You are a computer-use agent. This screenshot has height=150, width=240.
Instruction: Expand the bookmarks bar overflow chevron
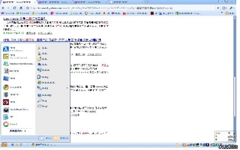222,13
